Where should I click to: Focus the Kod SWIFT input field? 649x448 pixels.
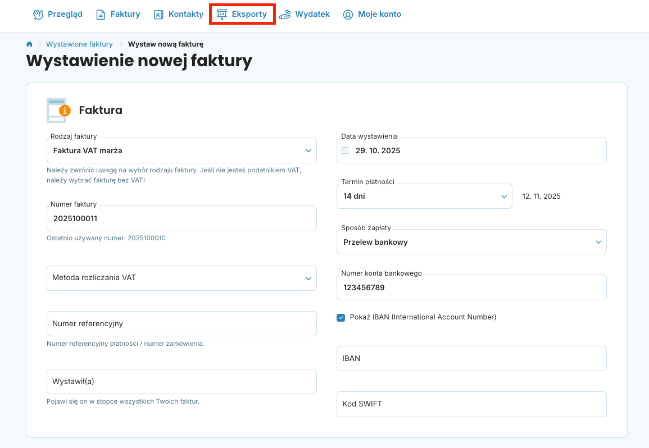471,404
